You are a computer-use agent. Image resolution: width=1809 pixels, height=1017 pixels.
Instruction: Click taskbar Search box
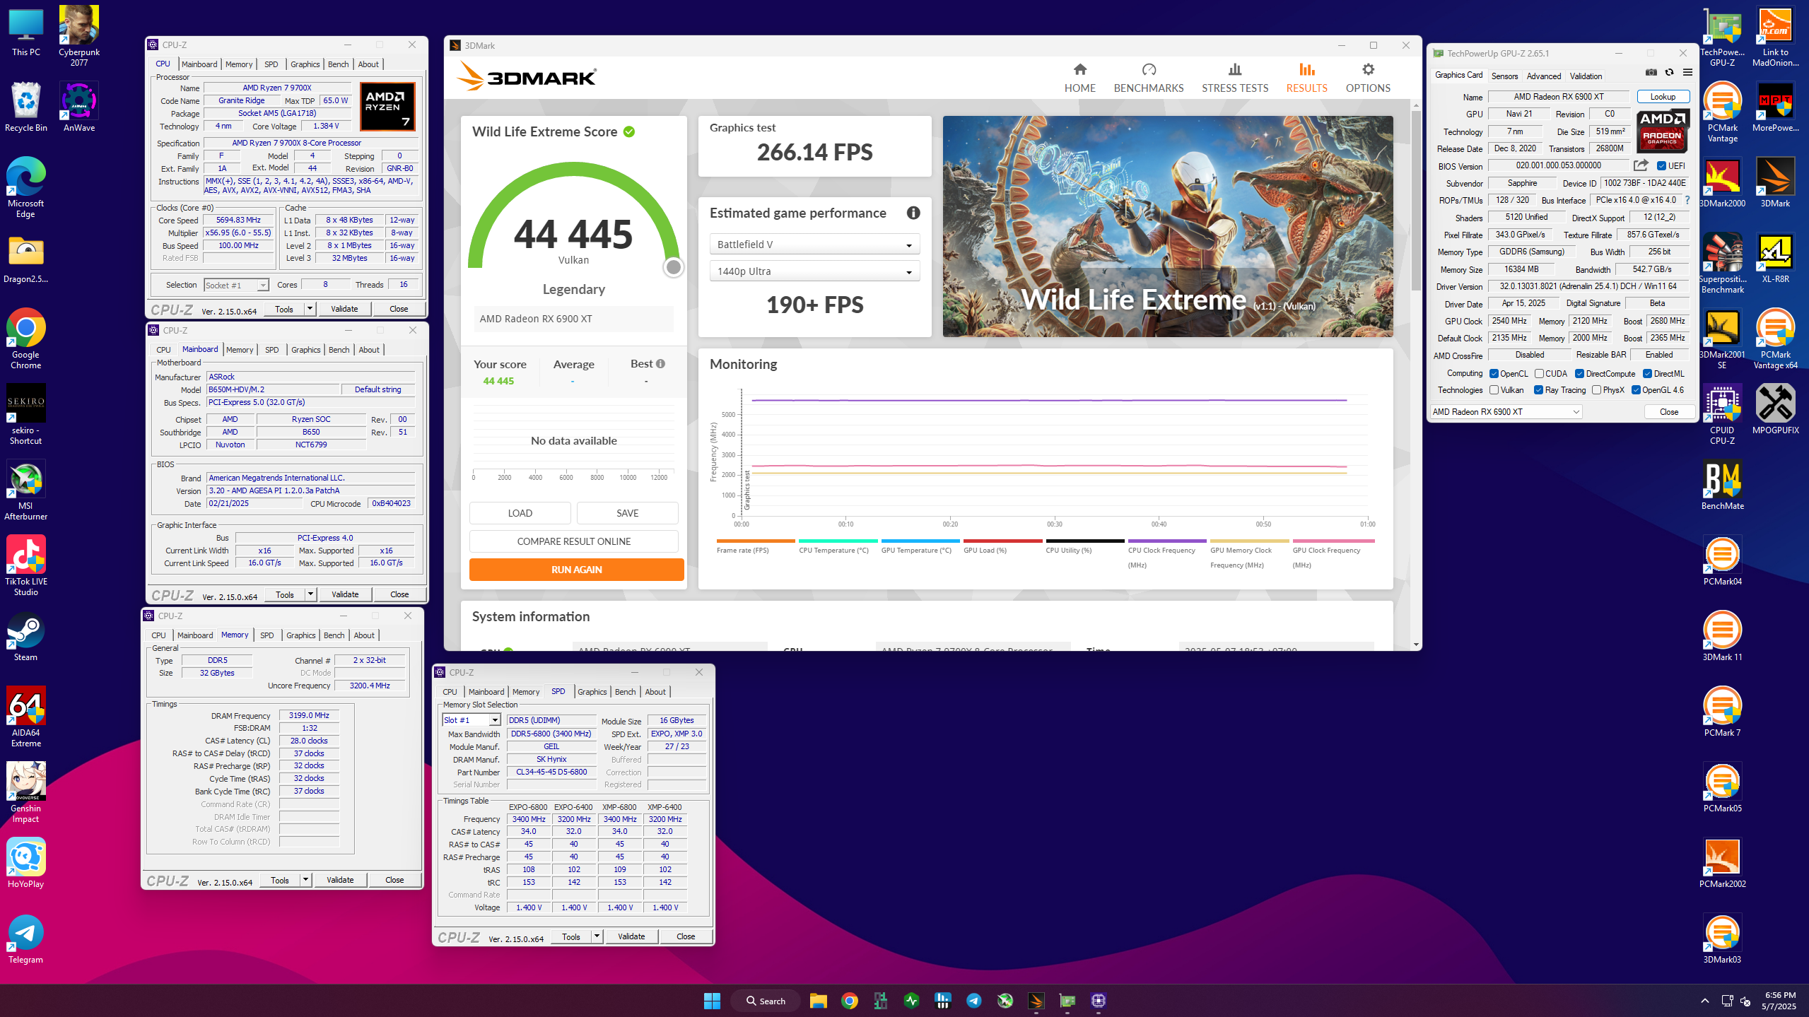[766, 1001]
